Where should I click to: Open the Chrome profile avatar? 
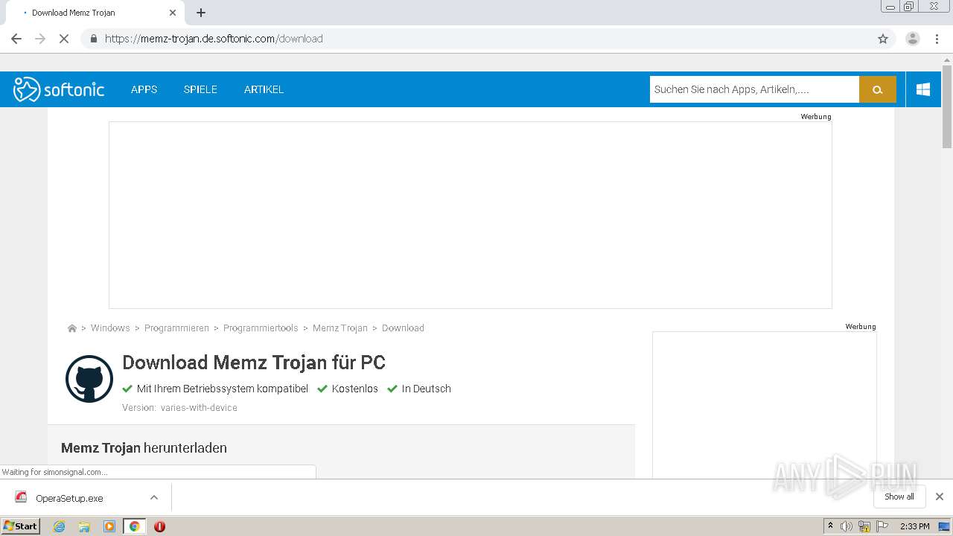click(913, 39)
